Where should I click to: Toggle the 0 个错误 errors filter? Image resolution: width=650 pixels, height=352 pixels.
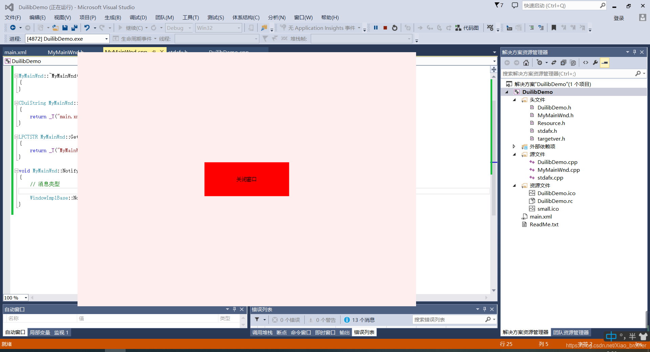(x=286, y=320)
